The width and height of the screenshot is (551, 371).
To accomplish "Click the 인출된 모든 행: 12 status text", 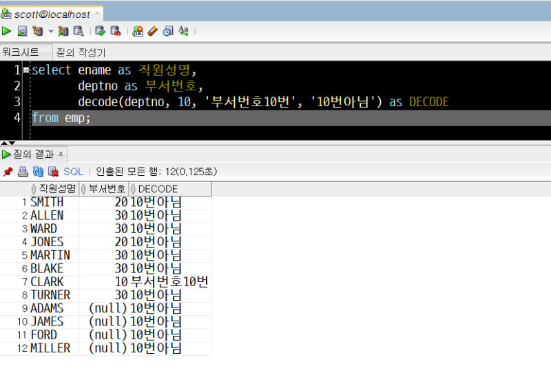I will [156, 172].
